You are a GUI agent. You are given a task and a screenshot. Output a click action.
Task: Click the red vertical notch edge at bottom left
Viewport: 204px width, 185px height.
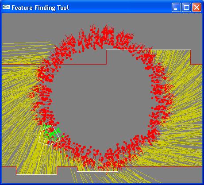pyautogui.click(x=16, y=171)
